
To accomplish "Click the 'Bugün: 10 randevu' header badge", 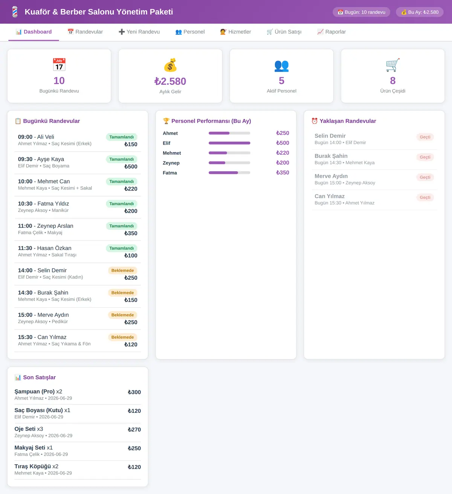I will coord(362,12).
